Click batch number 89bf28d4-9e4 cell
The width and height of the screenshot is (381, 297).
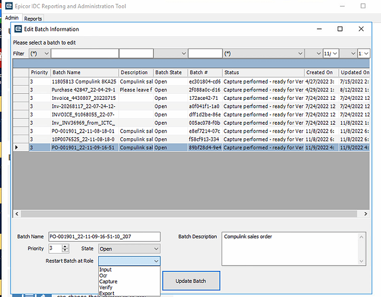(205, 148)
